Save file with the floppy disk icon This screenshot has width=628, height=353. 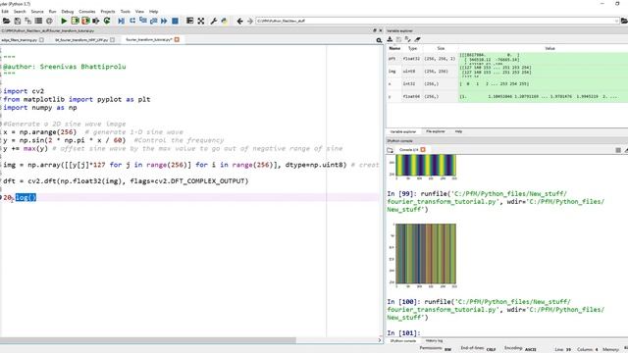[x=18, y=21]
